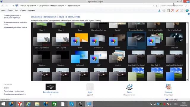Image resolution: width=190 pixels, height=107 pixels.
Task: Click the NVIDIA tray icon
Action: [x=161, y=104]
